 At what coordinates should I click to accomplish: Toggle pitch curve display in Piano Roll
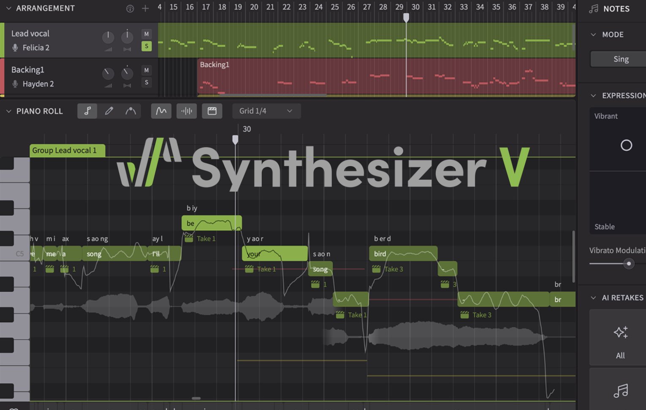click(x=161, y=111)
